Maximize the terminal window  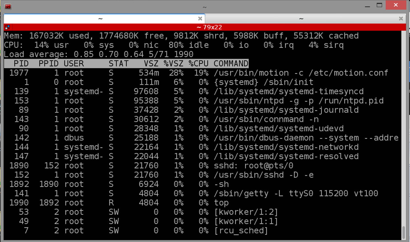point(379,5)
